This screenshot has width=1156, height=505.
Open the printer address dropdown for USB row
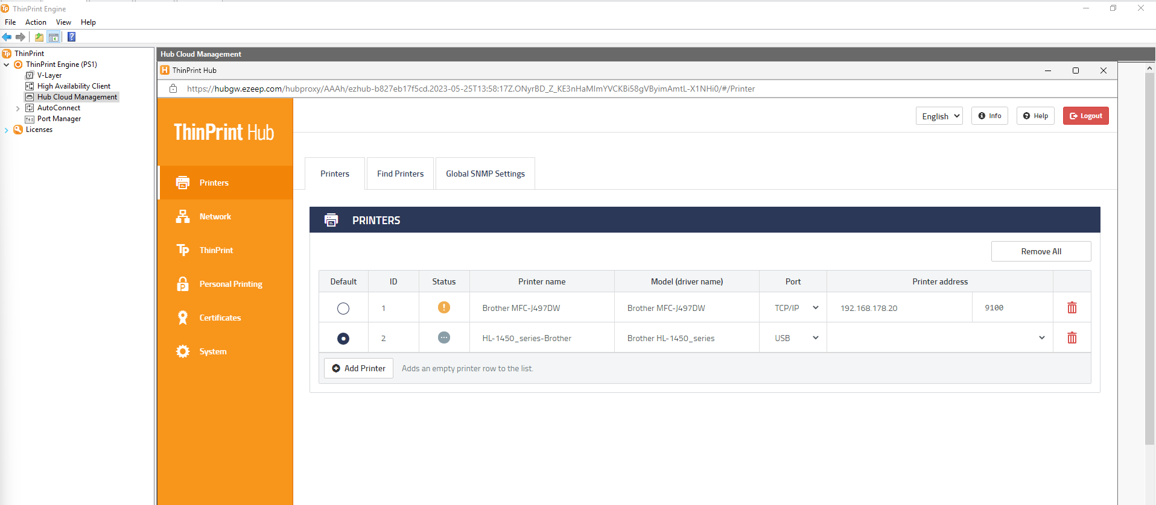click(x=940, y=338)
